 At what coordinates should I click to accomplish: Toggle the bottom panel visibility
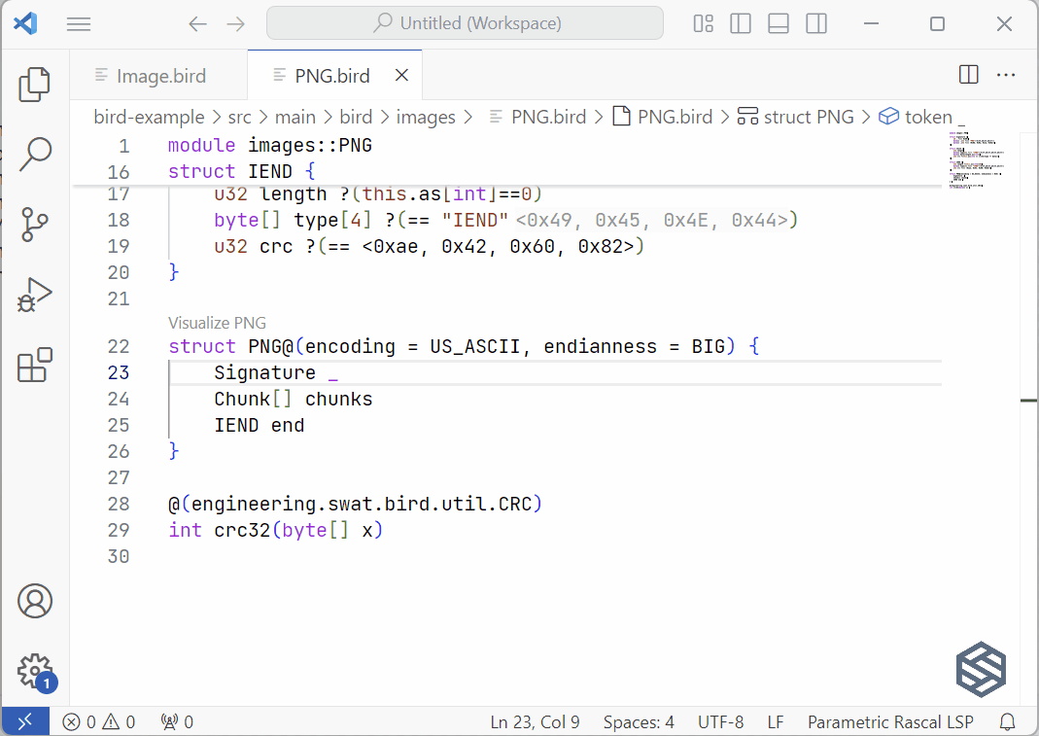point(779,23)
